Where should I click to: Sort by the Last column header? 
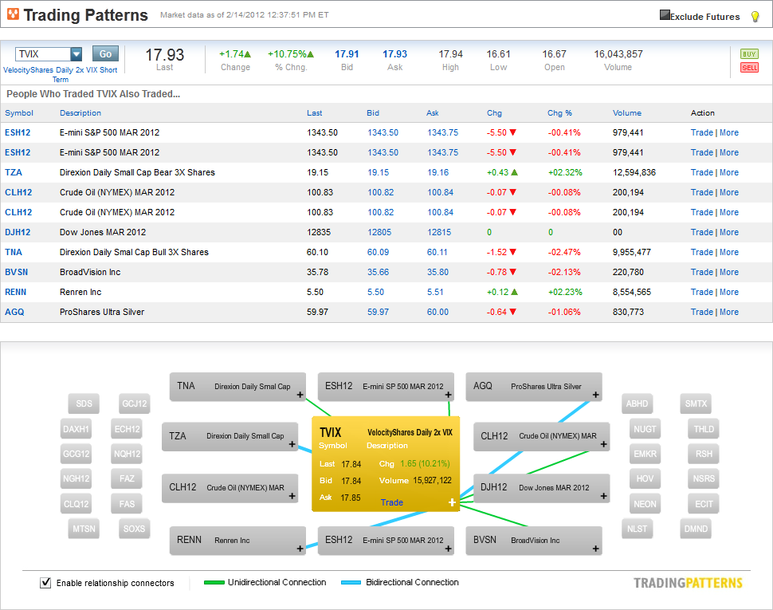click(315, 113)
